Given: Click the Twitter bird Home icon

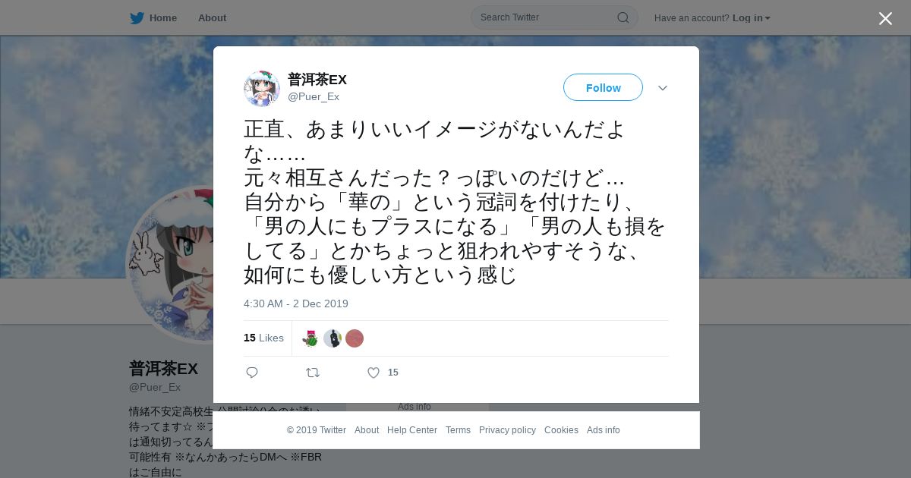Looking at the screenshot, I should click(137, 17).
